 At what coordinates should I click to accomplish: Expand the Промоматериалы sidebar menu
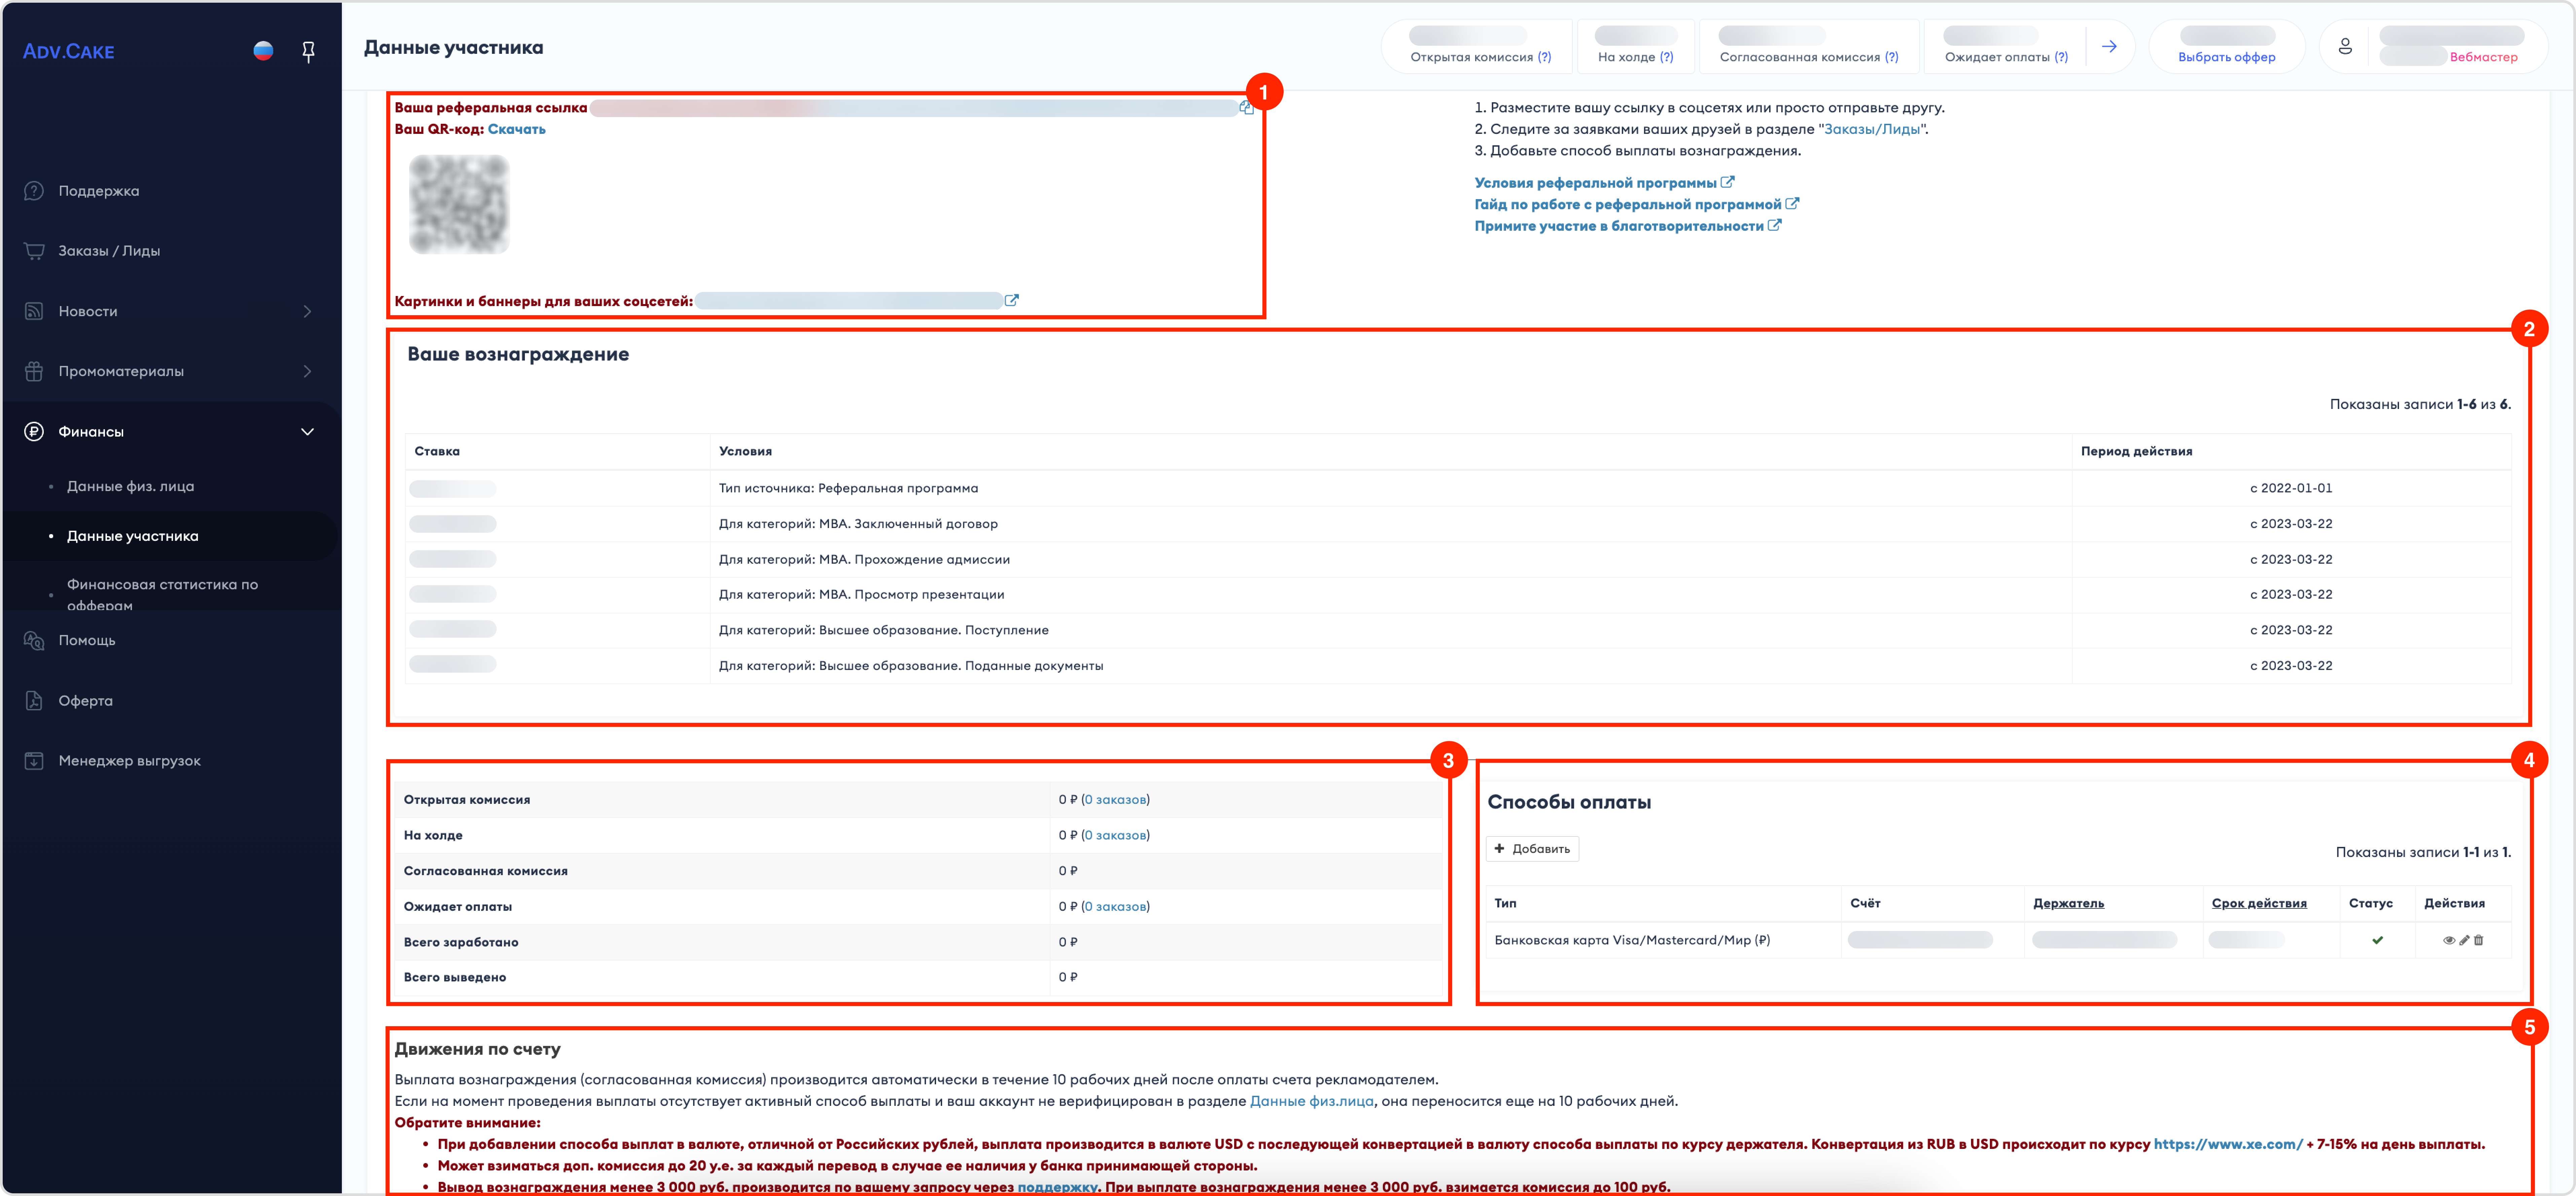click(x=307, y=371)
